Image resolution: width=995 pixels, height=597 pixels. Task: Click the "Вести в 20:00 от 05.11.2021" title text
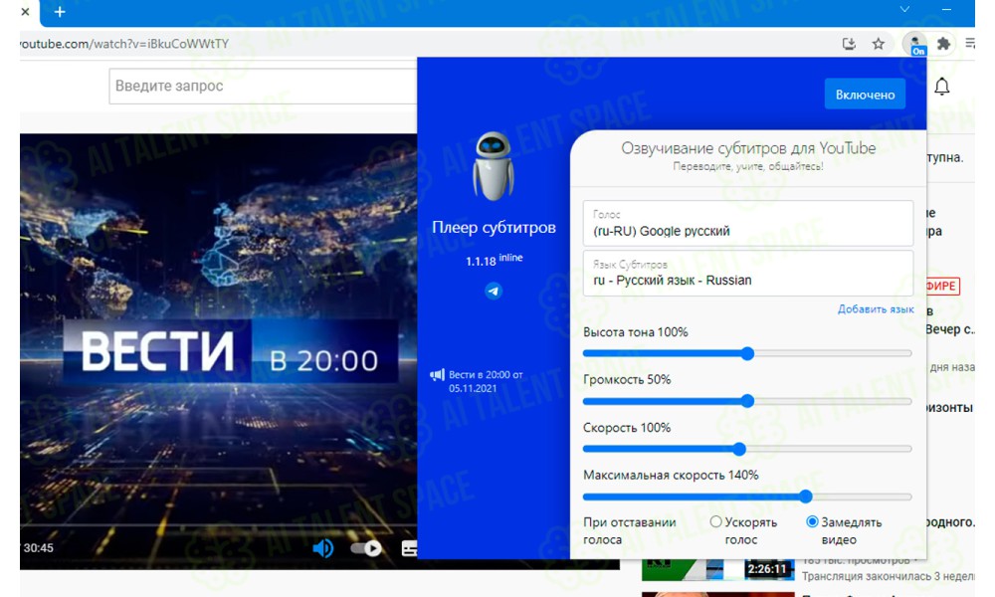point(487,381)
